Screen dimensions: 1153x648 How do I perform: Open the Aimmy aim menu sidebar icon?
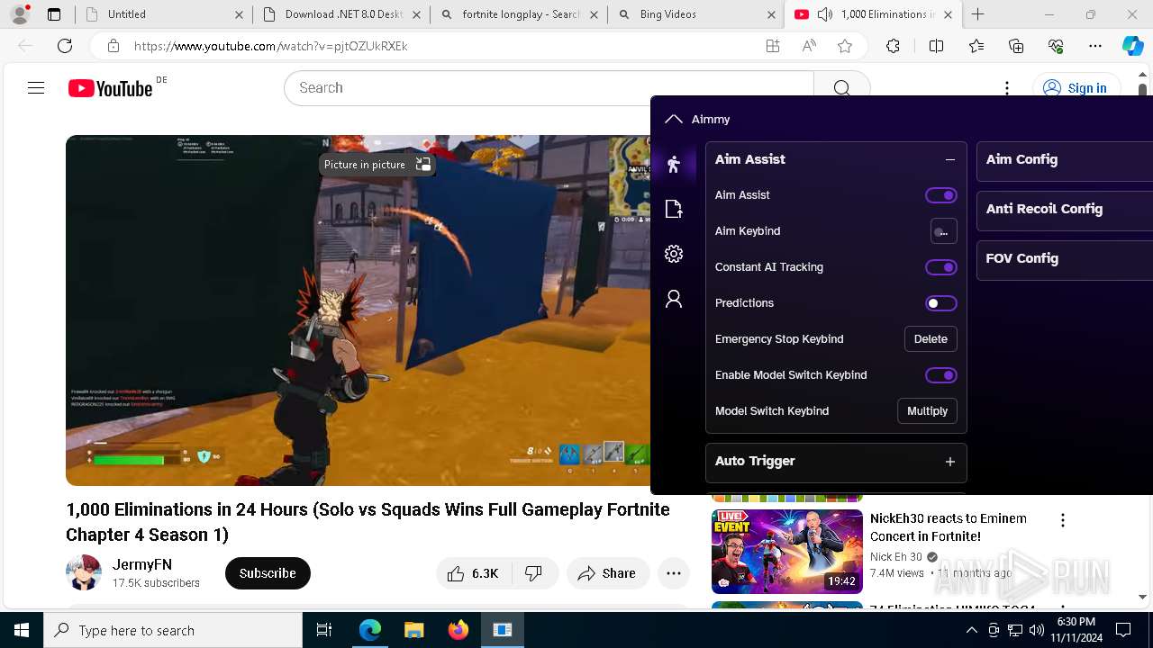click(674, 164)
